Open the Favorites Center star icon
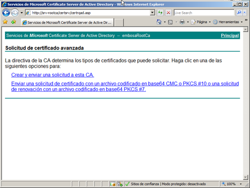Viewport: 250px width, 188px height. [x=5, y=22]
